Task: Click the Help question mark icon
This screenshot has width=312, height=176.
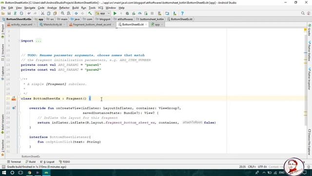Action: point(182,13)
